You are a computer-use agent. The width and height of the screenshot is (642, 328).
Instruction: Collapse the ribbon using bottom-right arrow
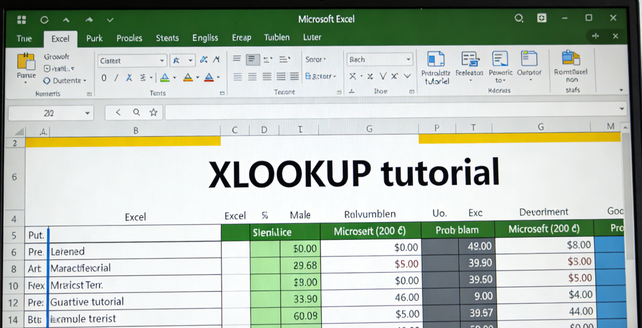coord(621,90)
